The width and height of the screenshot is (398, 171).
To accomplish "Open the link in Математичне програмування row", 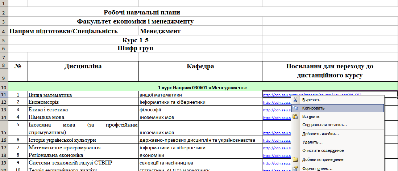I will (277, 148).
